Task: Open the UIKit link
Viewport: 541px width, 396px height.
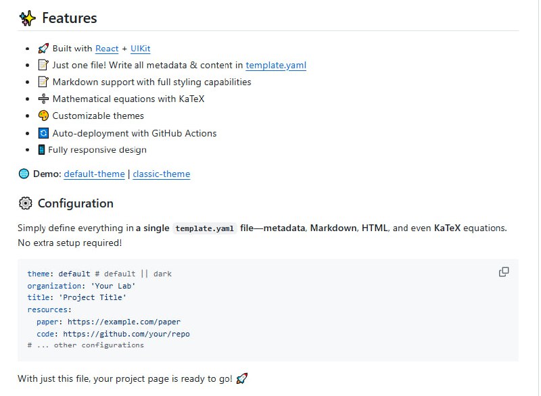Action: pyautogui.click(x=140, y=49)
